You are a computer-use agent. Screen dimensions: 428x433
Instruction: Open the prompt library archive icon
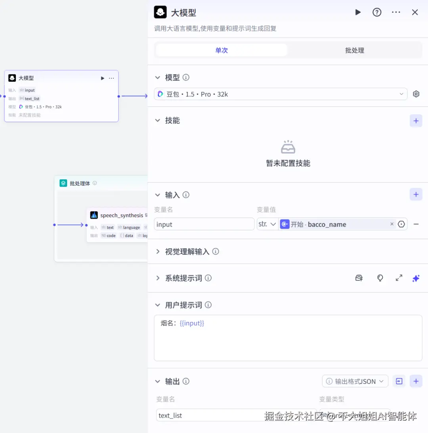359,278
